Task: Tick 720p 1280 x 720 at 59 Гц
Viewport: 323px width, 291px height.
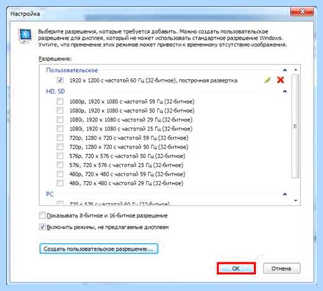Action: pos(60,138)
